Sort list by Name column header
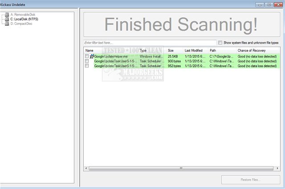This screenshot has height=189, width=285. (89, 50)
